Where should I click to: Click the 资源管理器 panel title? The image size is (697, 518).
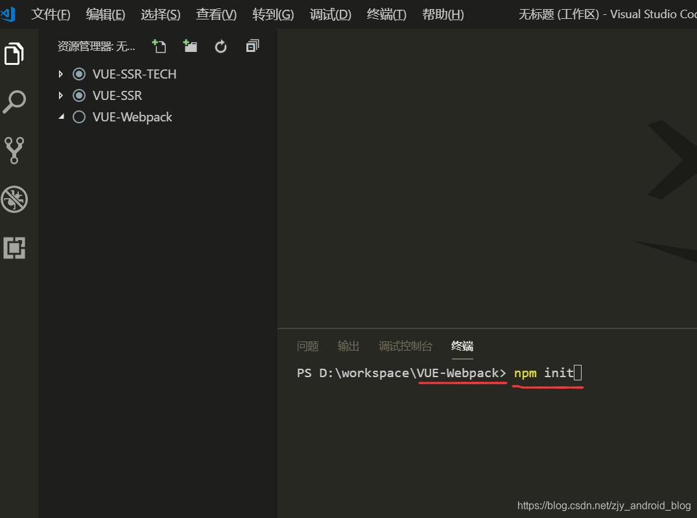click(x=96, y=46)
